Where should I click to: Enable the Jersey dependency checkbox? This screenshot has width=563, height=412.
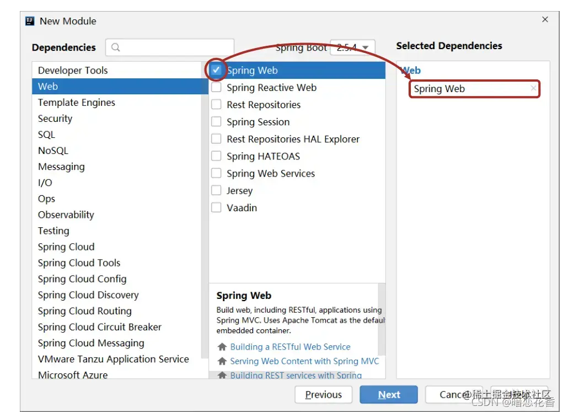[216, 190]
